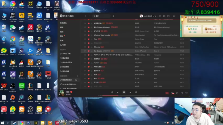Viewport: 223px width, 125px height.
Task: Unlike the song Rumors
Action: [x=89, y=63]
